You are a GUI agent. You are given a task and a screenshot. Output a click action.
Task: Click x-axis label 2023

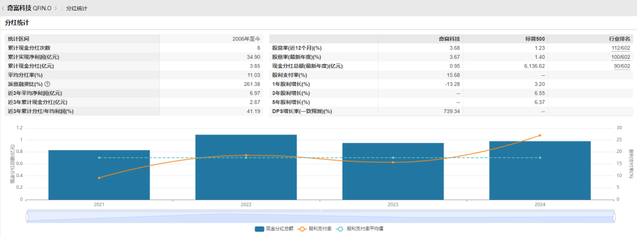tap(393, 205)
